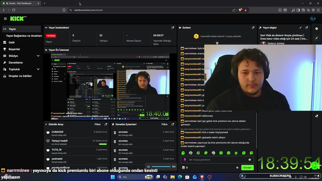Click the Gönder button

(247, 168)
